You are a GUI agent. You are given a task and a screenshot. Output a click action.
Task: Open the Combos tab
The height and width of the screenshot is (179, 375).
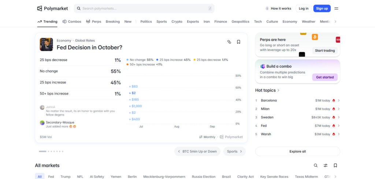coord(72,22)
